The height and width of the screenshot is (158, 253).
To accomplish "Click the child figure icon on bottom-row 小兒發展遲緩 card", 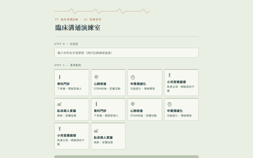I will click(60, 129).
